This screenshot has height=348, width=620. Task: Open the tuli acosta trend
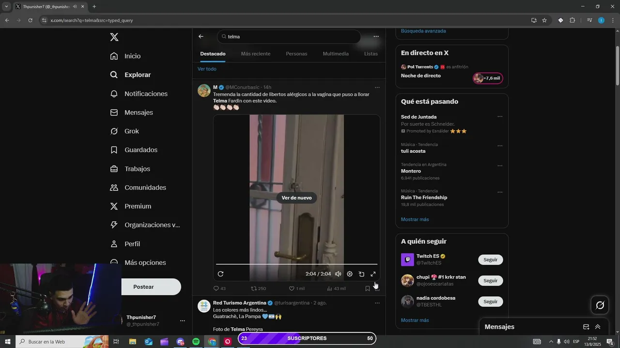click(413, 151)
